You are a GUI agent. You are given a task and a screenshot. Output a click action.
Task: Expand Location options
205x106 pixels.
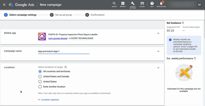point(49,100)
